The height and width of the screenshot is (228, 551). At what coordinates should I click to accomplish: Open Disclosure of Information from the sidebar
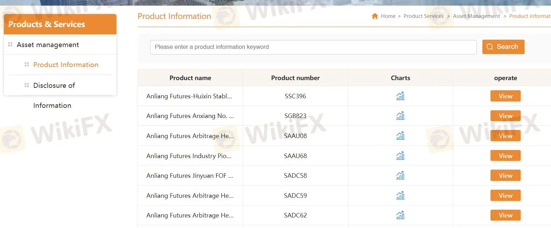(x=53, y=85)
